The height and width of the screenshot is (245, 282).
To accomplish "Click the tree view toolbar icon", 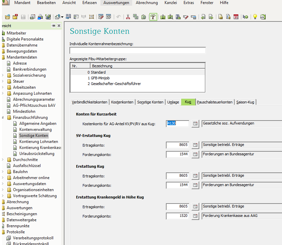I will click(153, 17).
